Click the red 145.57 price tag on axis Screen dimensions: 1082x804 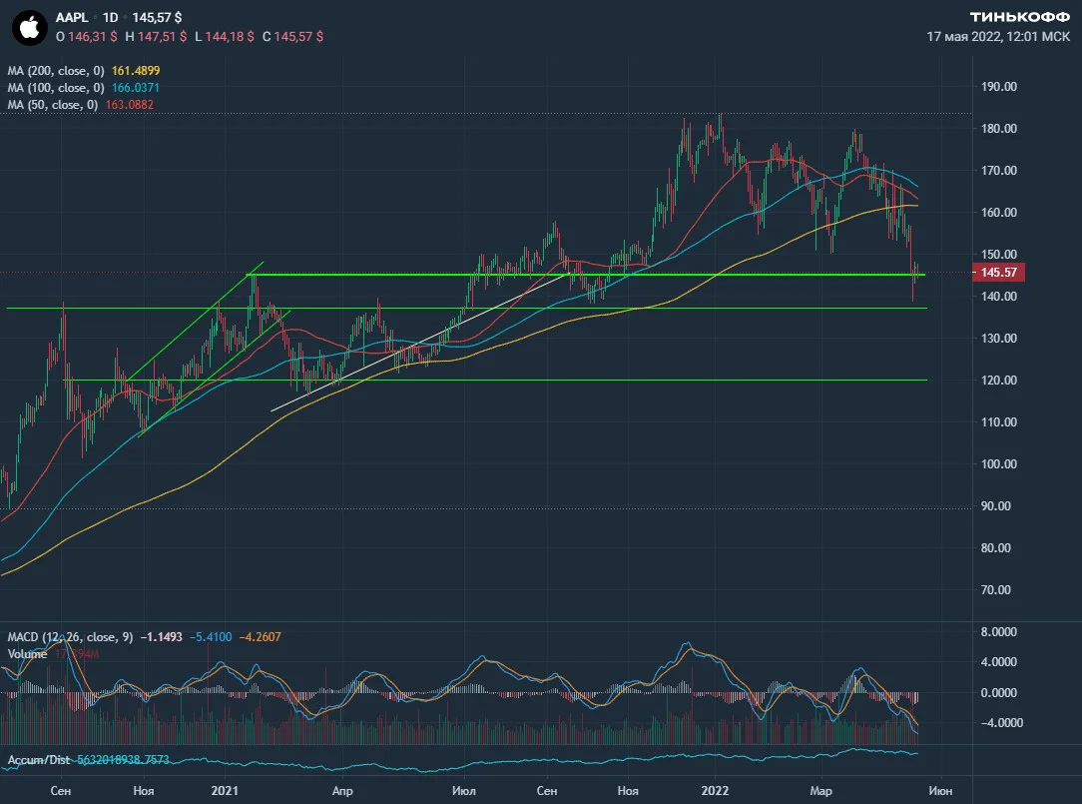[998, 272]
